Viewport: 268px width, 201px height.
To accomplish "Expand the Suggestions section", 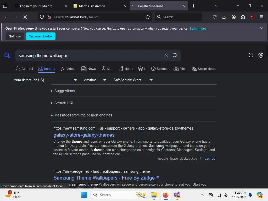I will [63, 91].
